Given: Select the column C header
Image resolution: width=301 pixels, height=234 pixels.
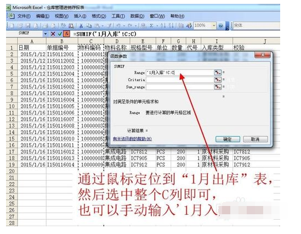Looking at the screenshot, I should tap(91, 41).
